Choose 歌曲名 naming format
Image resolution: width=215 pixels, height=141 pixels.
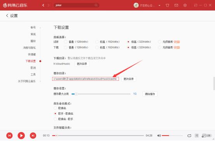point(55,108)
